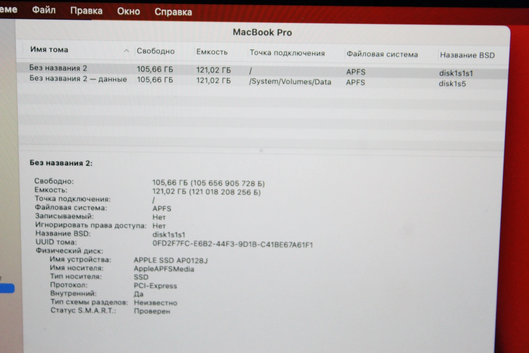
Task: Select volume row Без названия 2
Action: coord(262,70)
